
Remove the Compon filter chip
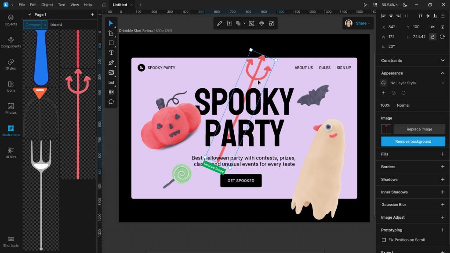tap(44, 25)
